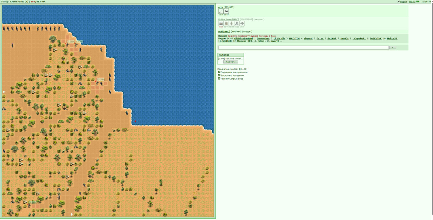The height and width of the screenshot is (220, 433).
Task: Click the first weapon icon under кггз
Action: tap(221, 11)
